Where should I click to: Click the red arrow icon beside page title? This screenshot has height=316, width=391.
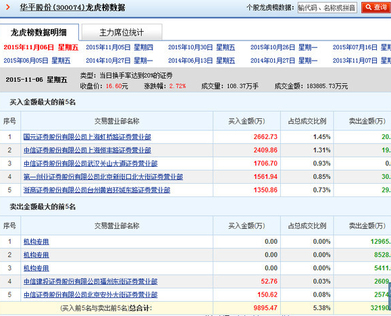tap(8, 7)
